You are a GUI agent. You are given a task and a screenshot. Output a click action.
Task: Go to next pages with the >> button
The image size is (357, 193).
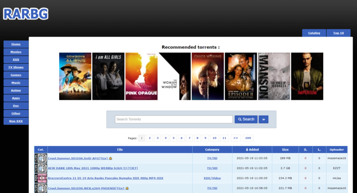(235, 138)
